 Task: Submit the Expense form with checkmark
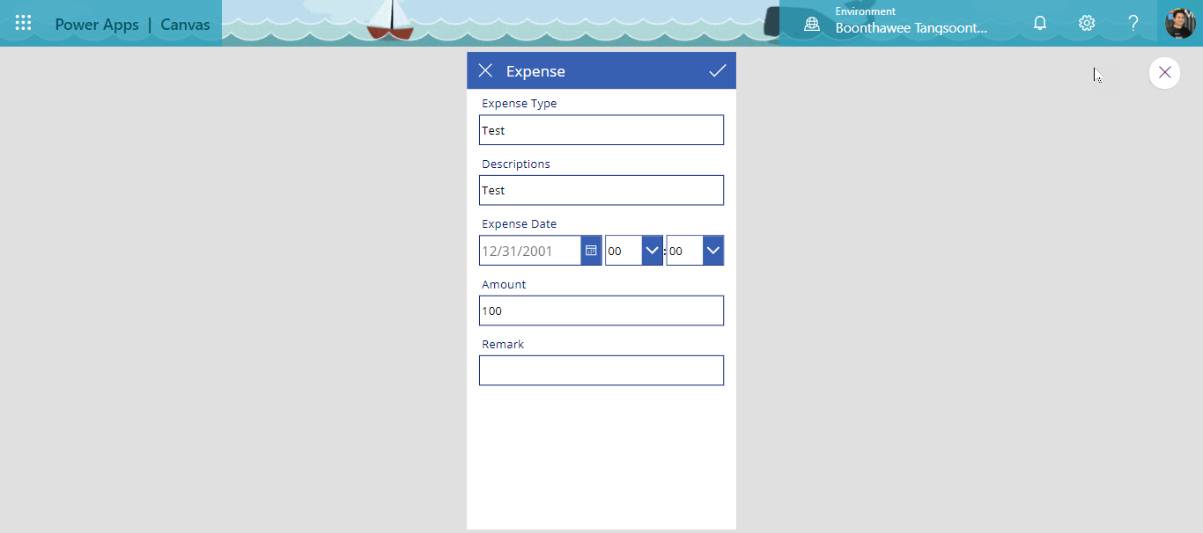coord(718,71)
